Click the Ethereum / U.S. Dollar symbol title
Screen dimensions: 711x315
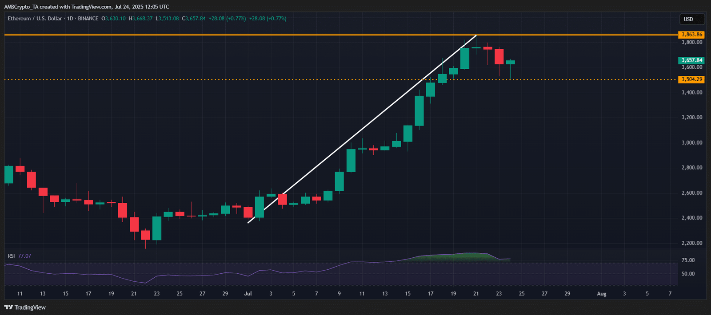(x=35, y=19)
